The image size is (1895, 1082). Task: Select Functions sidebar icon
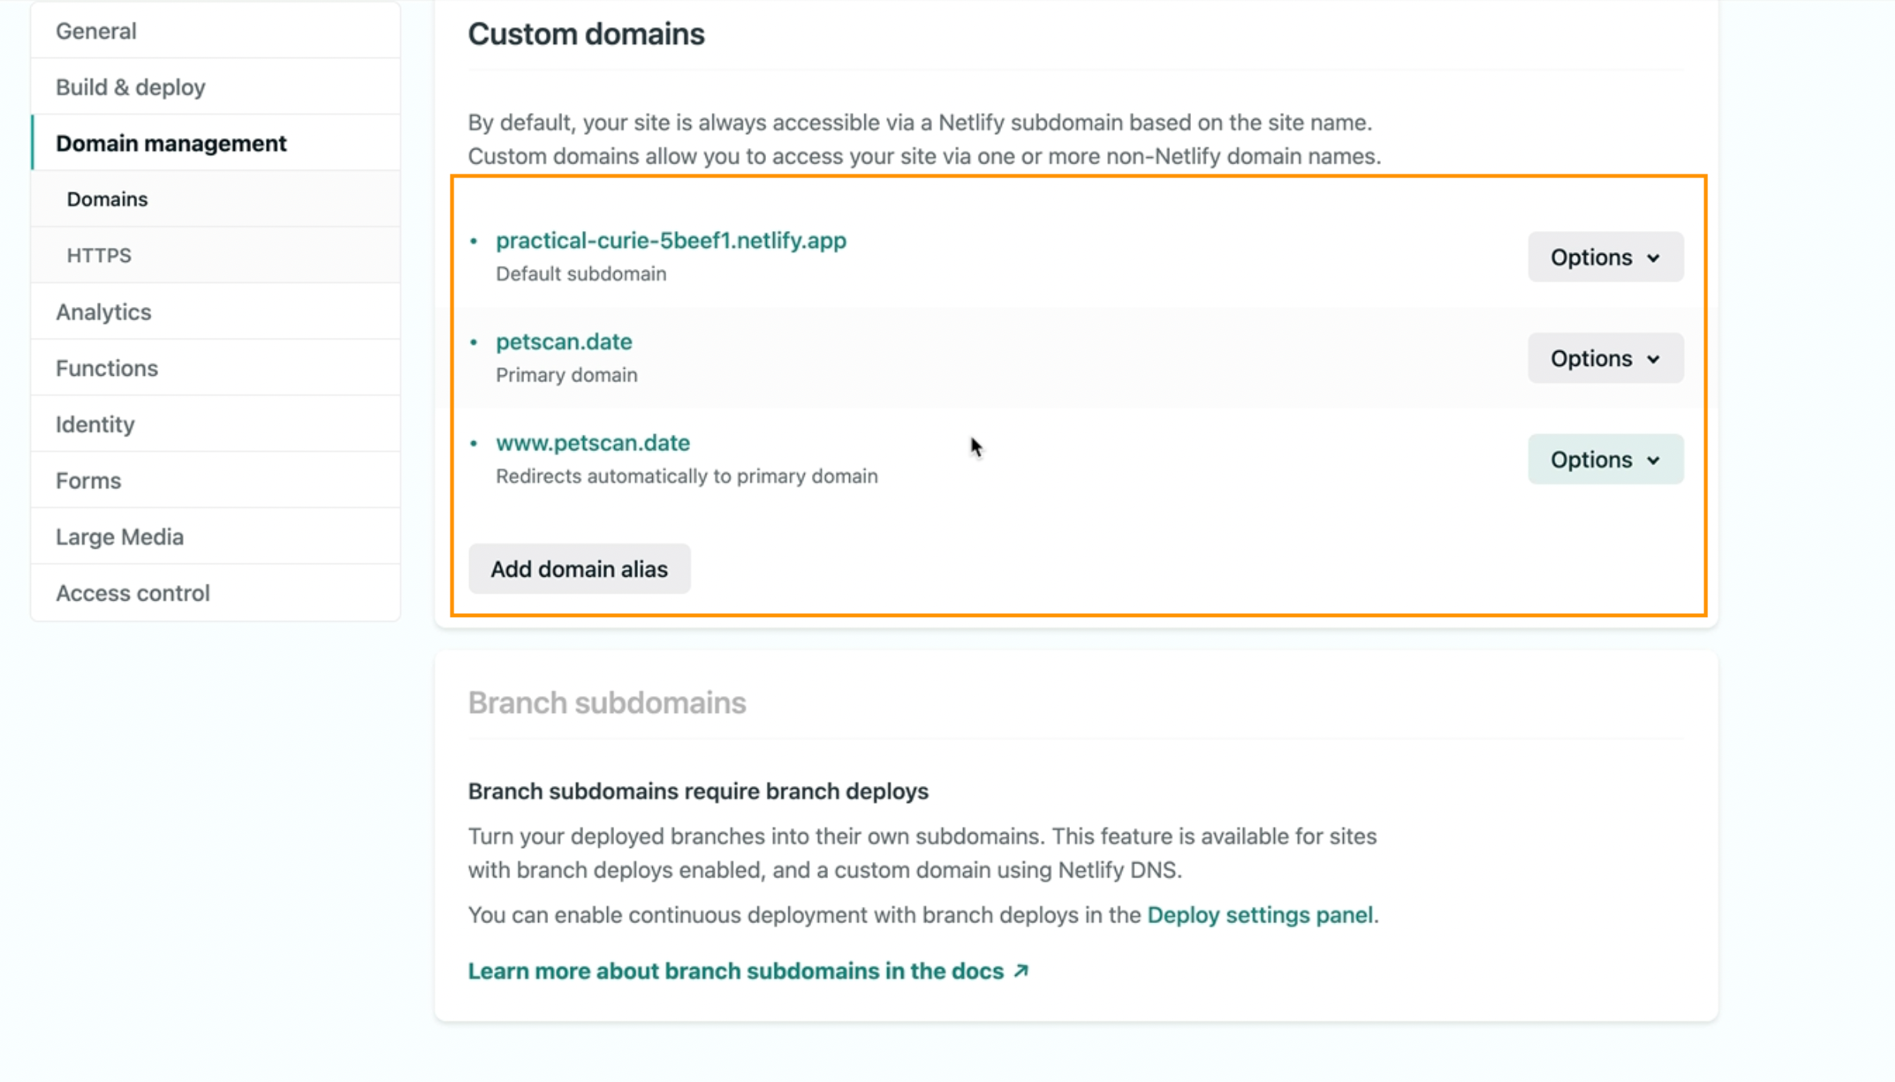pyautogui.click(x=108, y=368)
